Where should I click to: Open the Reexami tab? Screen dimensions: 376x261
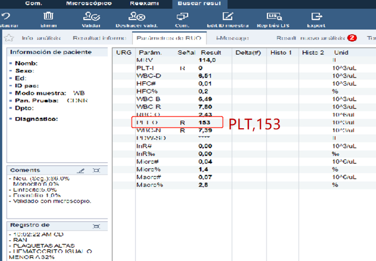[x=144, y=4]
